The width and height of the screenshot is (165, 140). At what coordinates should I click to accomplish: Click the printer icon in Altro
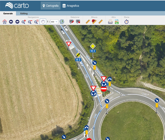coord(110,22)
